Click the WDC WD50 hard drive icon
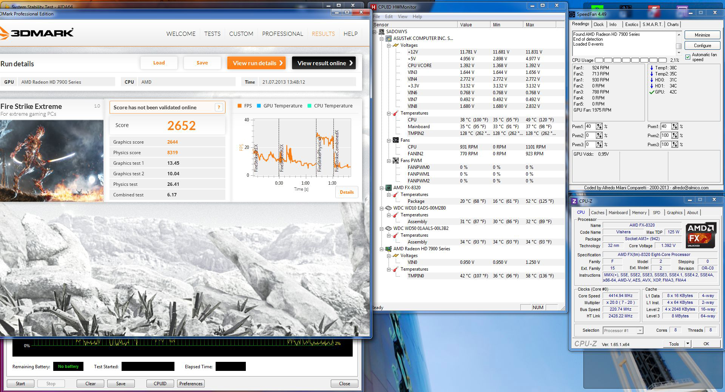Screen dimensions: 725x392 click(x=388, y=228)
